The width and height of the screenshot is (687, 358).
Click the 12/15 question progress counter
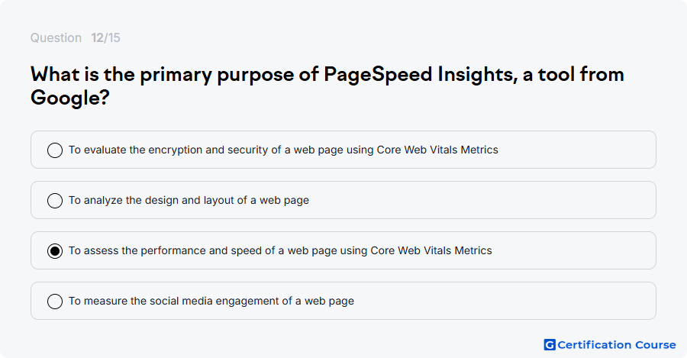(x=105, y=37)
